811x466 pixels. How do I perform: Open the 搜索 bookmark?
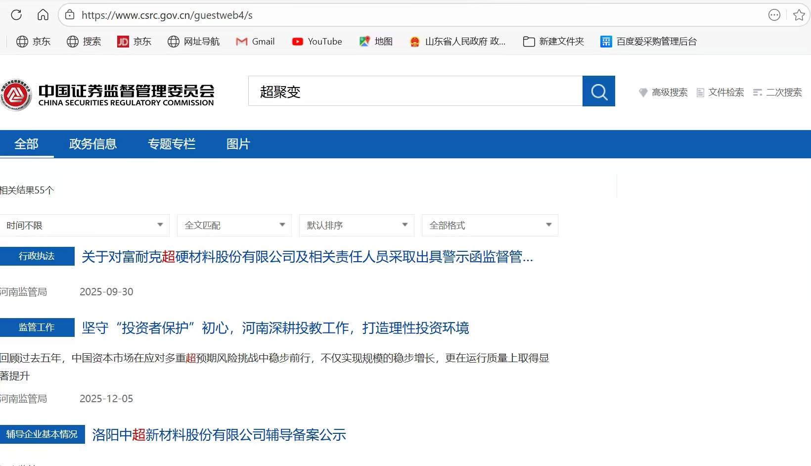point(84,42)
